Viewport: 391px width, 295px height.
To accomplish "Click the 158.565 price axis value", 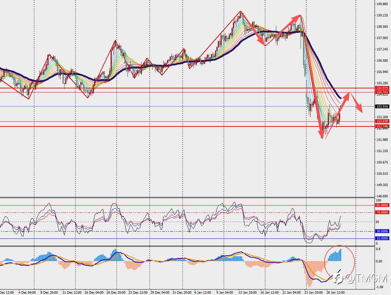I will (382, 27).
